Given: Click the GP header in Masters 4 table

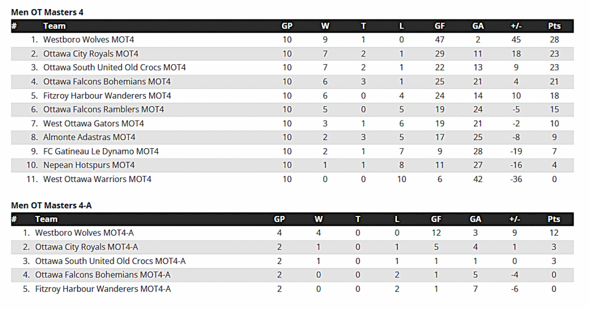Looking at the screenshot, I should [x=287, y=26].
